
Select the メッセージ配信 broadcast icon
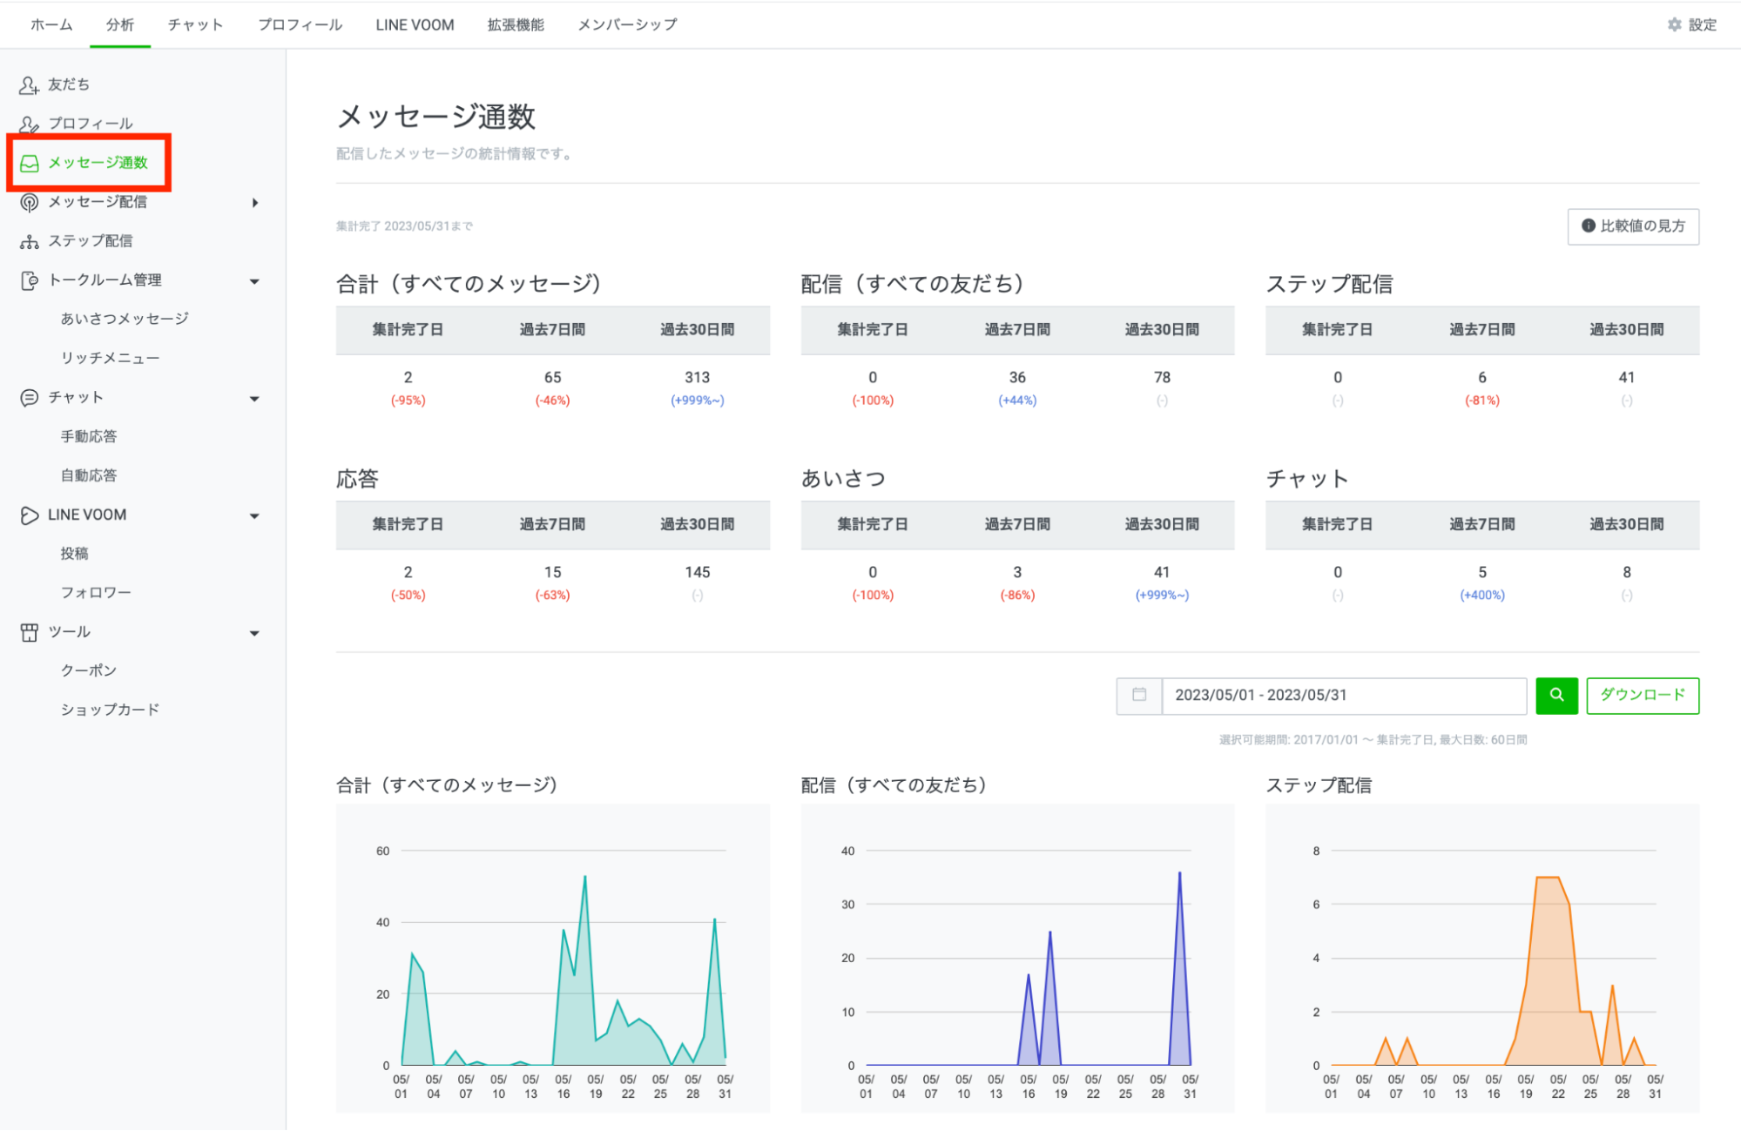pyautogui.click(x=29, y=201)
